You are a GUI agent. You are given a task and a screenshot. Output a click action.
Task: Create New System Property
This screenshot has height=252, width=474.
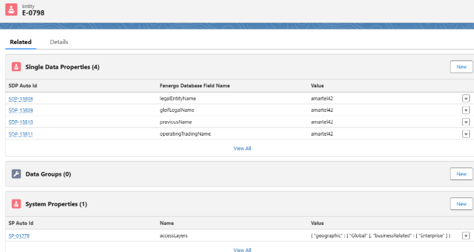[x=461, y=204]
